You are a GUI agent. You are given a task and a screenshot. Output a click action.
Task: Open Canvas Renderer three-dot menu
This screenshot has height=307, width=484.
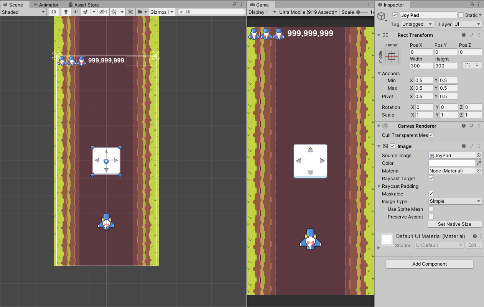479,126
